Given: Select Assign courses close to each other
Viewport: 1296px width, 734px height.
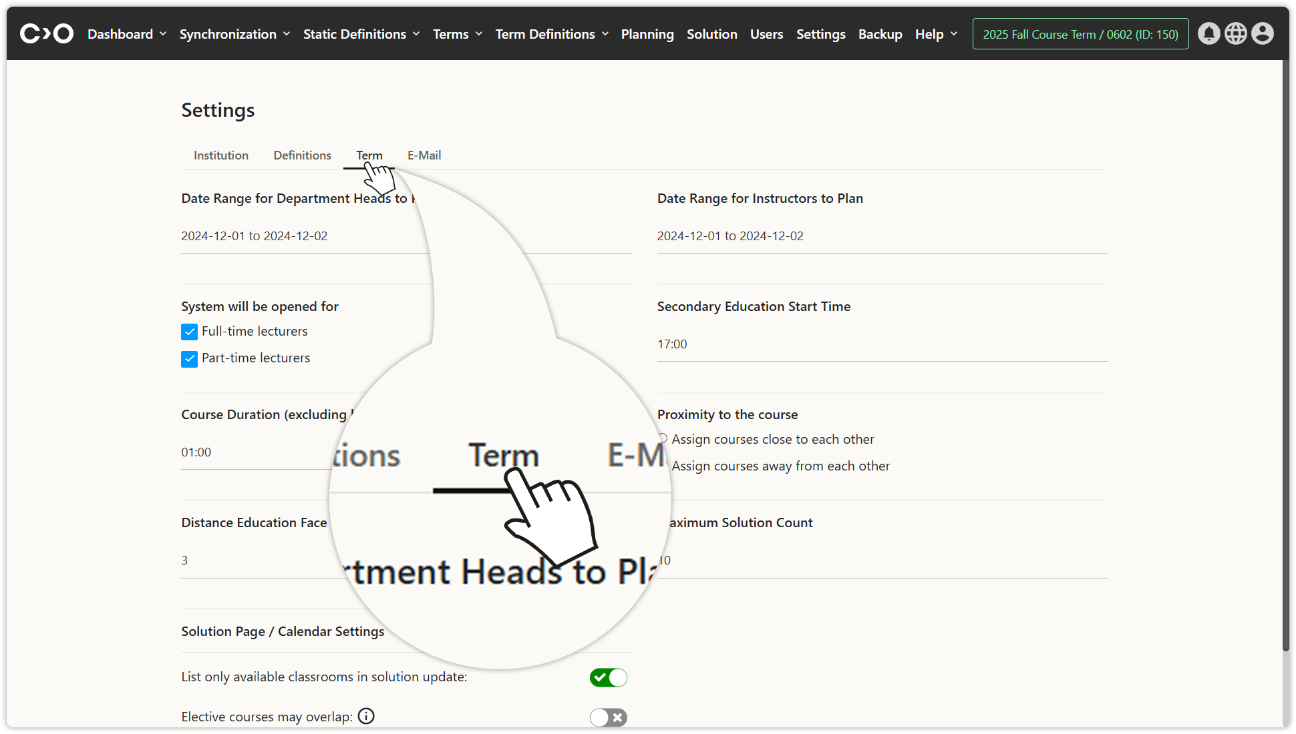Looking at the screenshot, I should pyautogui.click(x=663, y=439).
